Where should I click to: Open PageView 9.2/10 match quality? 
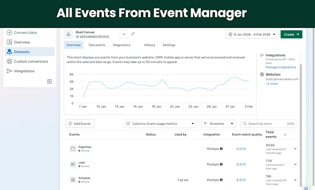pyautogui.click(x=241, y=149)
